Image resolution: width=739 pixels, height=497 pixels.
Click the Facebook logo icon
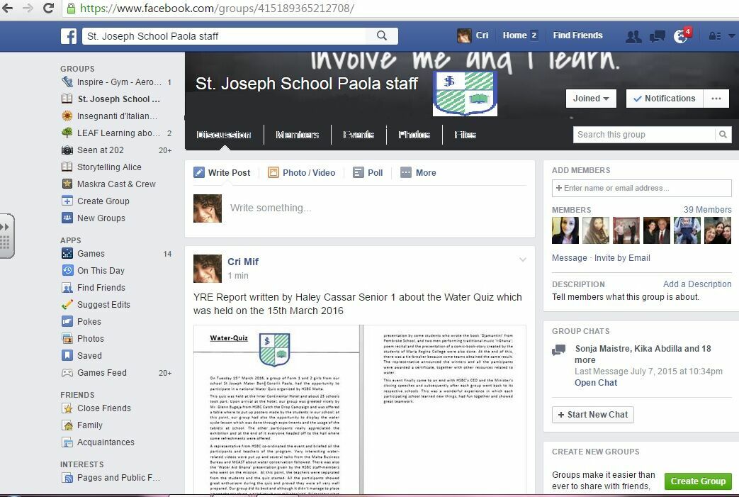tap(69, 35)
